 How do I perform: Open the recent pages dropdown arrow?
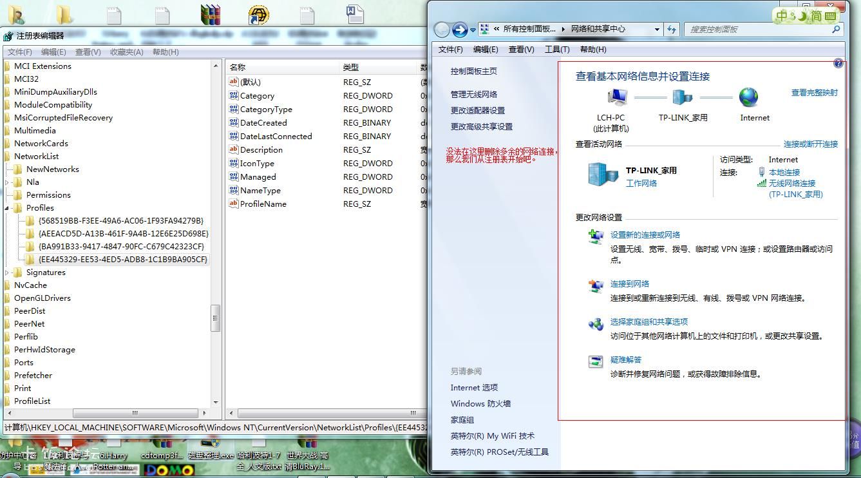[x=473, y=30]
